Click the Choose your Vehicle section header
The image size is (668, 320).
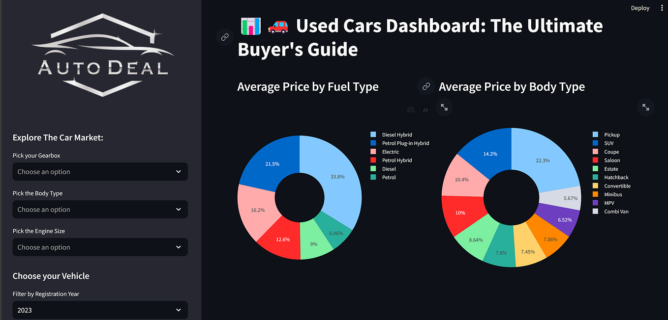(51, 276)
